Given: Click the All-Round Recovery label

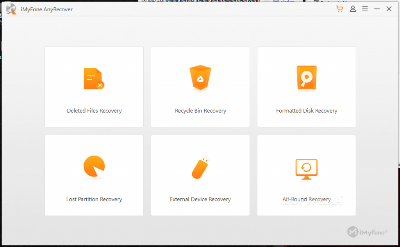Looking at the screenshot, I should point(306,199).
